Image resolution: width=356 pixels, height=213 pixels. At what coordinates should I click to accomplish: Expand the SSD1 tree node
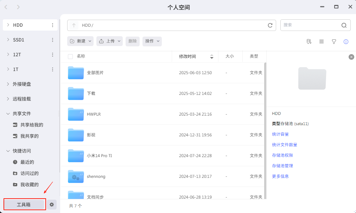click(8, 40)
